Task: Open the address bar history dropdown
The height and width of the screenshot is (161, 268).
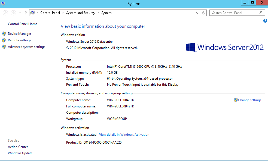Action: [x=197, y=13]
